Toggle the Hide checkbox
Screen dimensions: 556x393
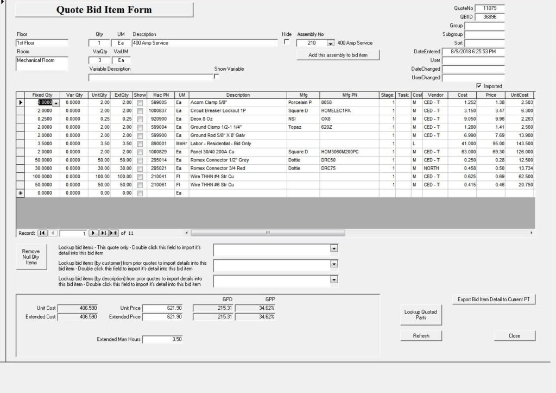coord(287,42)
